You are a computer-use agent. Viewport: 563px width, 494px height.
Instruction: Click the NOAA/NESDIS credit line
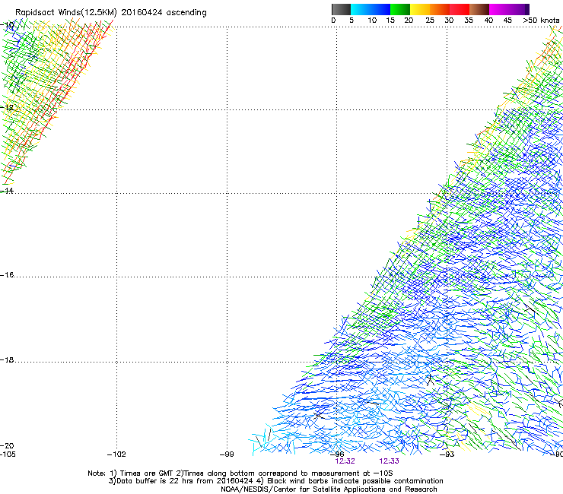pos(329,489)
